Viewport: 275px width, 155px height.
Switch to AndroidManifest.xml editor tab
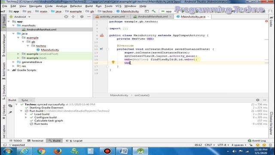coord(153,16)
